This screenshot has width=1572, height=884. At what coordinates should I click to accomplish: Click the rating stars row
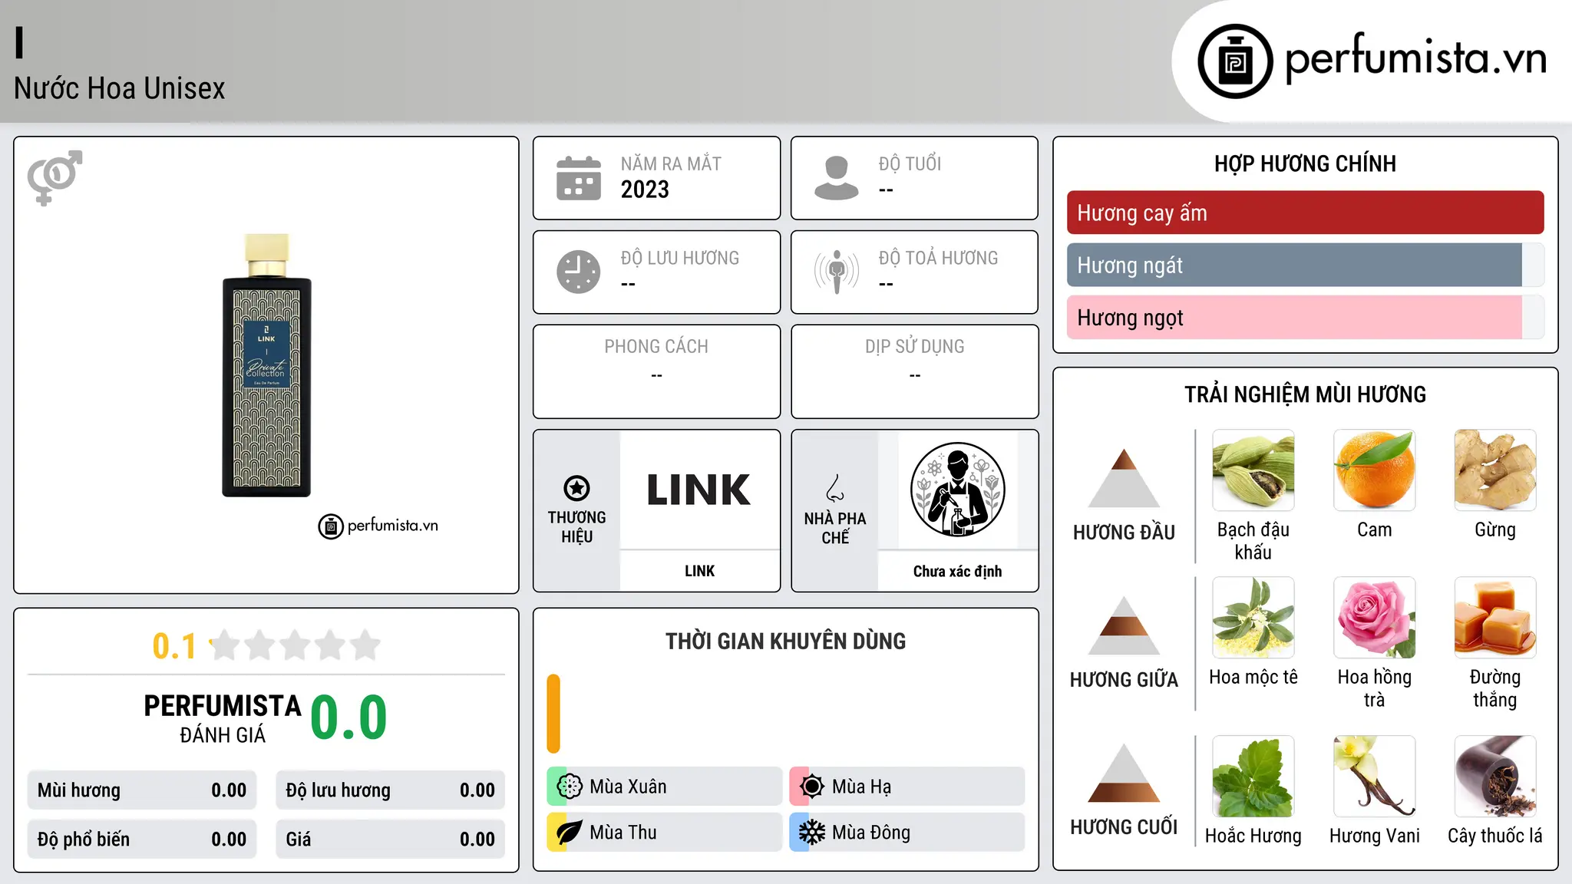click(x=295, y=645)
